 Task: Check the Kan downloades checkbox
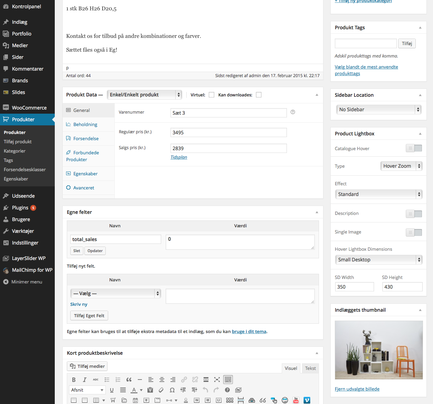[259, 95]
